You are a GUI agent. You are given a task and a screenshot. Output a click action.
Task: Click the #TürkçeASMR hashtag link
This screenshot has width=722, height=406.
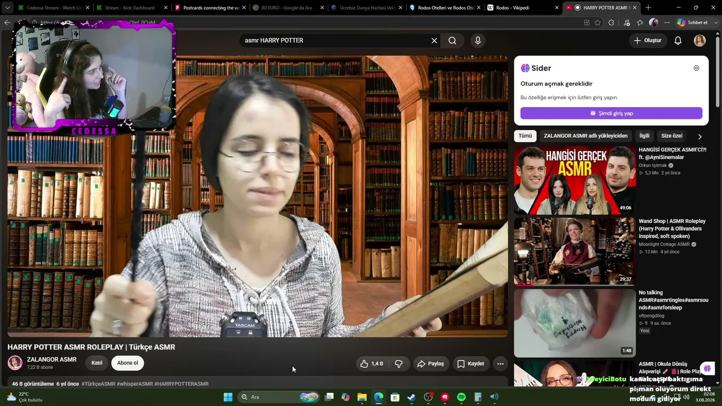point(98,384)
